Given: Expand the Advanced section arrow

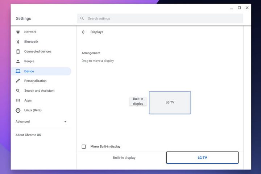Looking at the screenshot, I should click(65, 122).
